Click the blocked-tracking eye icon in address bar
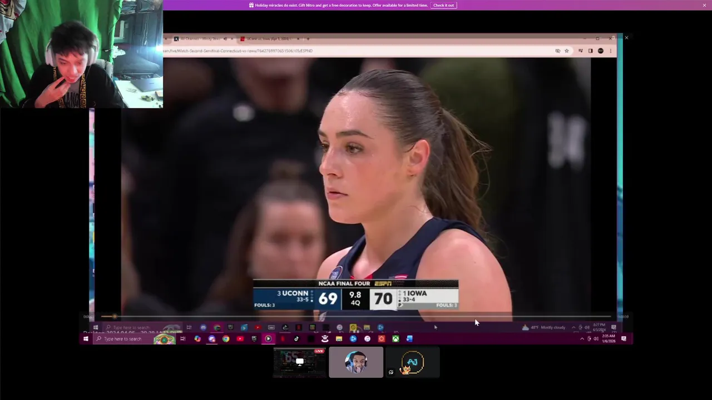Image resolution: width=712 pixels, height=400 pixels. pyautogui.click(x=558, y=51)
